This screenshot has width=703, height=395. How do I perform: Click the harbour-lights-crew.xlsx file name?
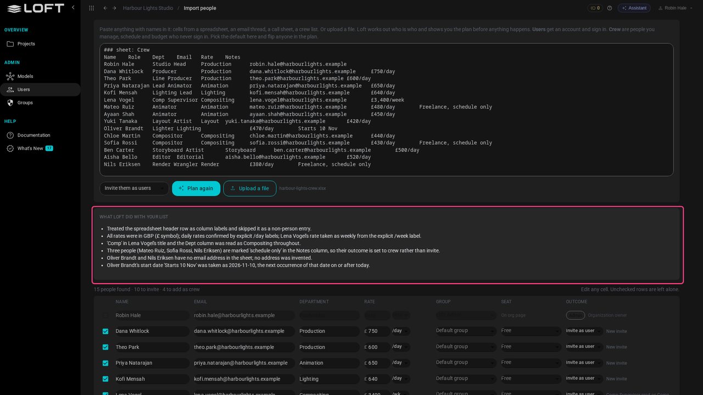coord(303,188)
